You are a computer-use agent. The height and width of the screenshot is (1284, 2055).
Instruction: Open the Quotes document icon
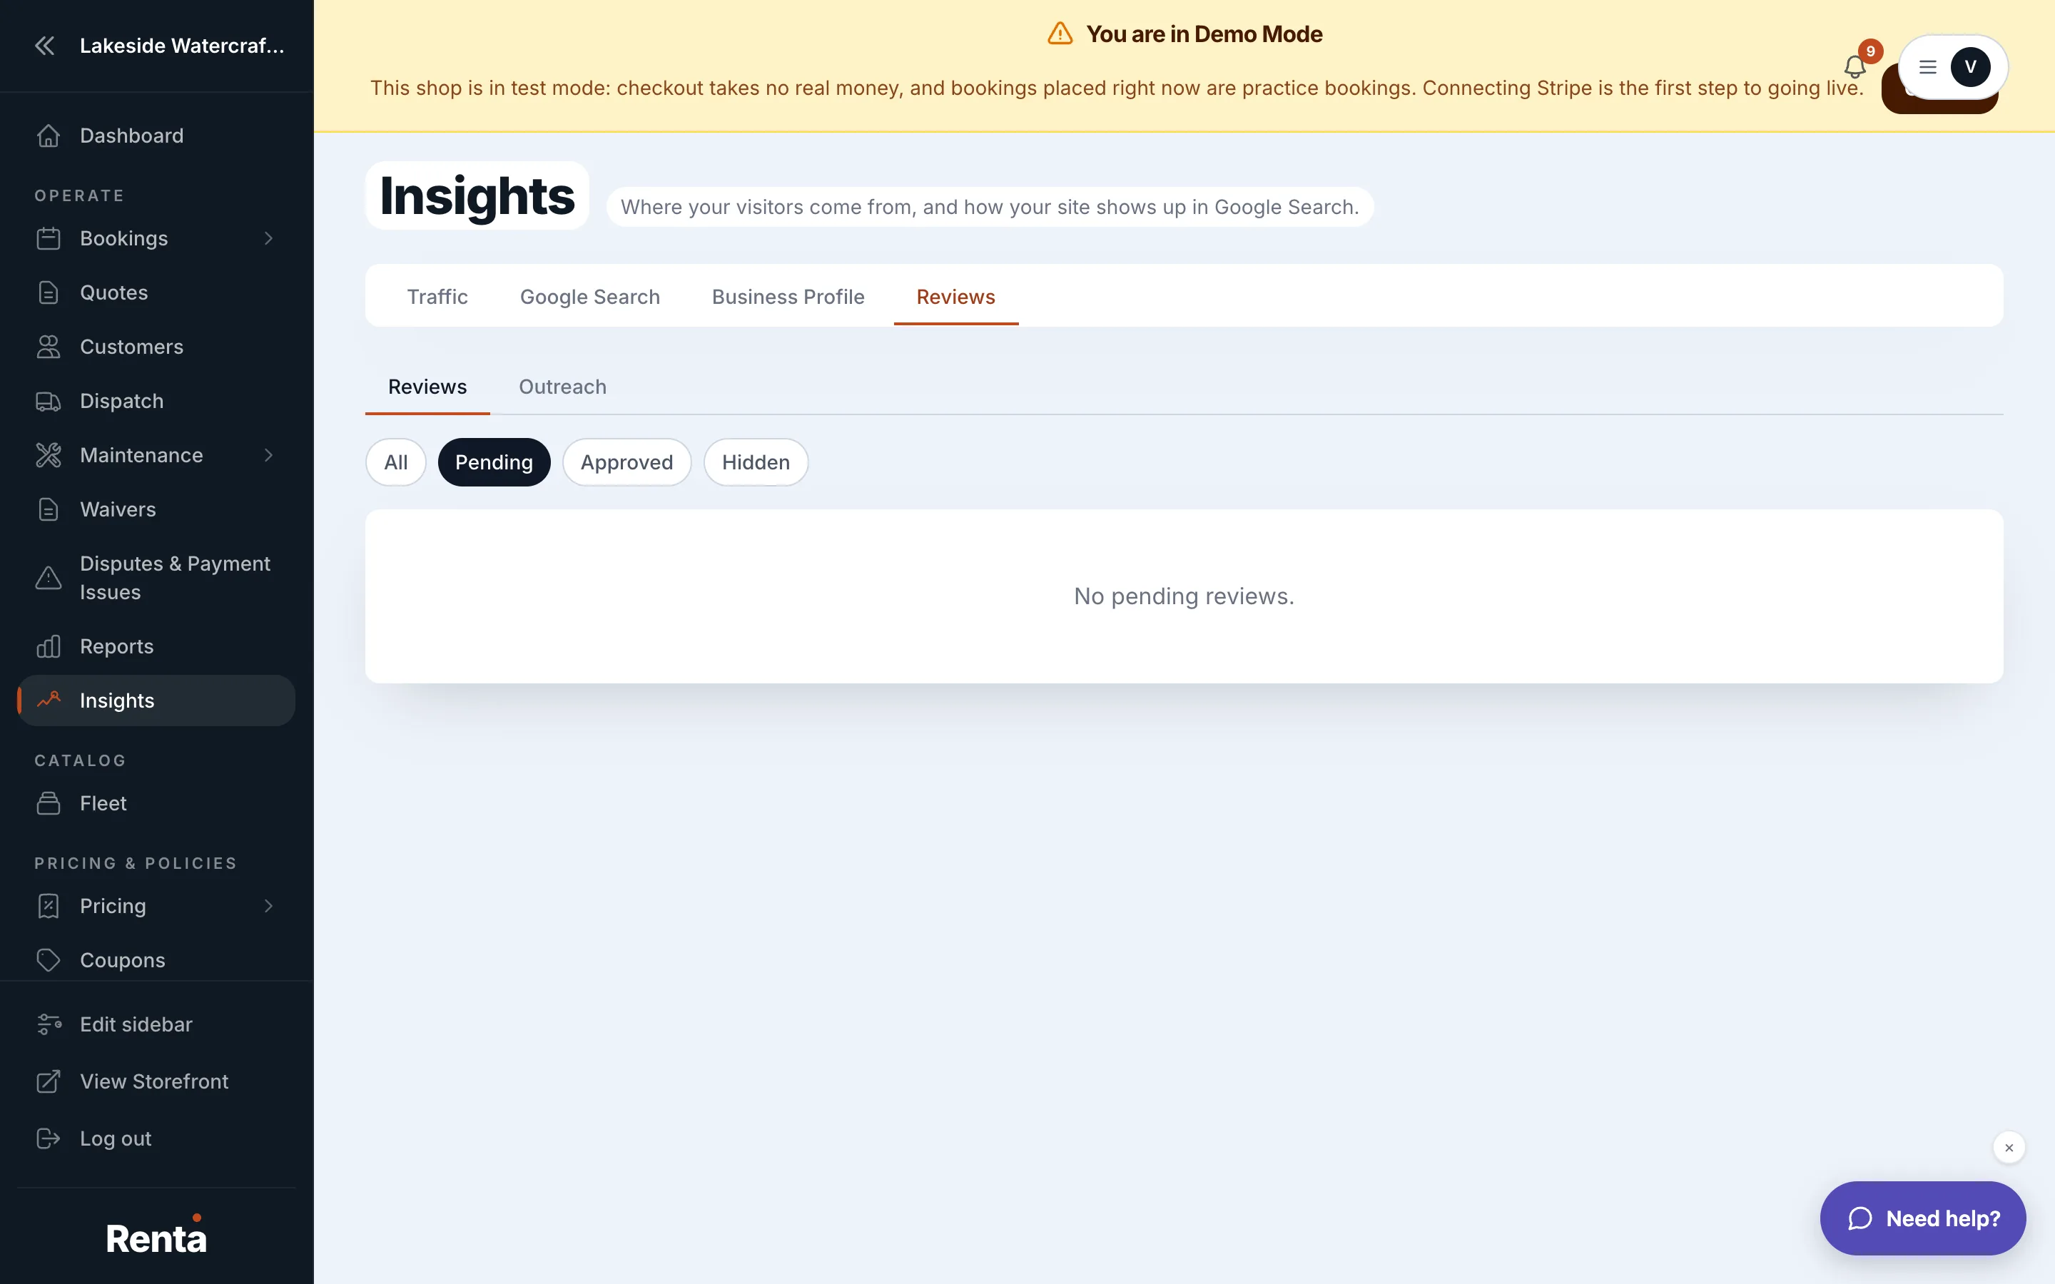tap(49, 292)
